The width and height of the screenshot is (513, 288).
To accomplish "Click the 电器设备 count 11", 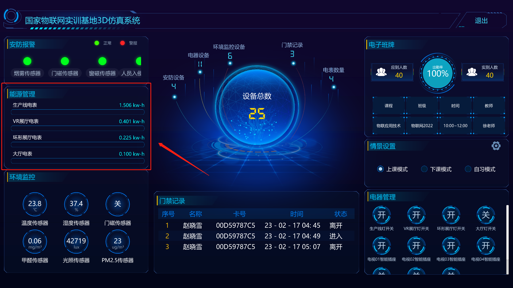I will coord(200,64).
